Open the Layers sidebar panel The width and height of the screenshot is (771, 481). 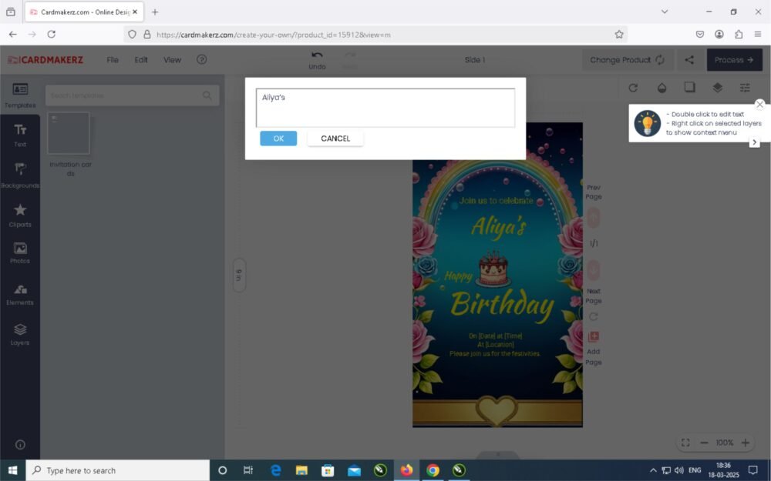[x=20, y=334]
